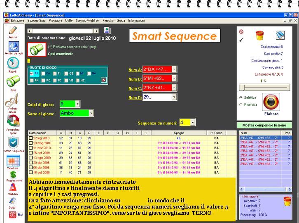Click the flashlight Richiama pacchetto spia button
The width and height of the screenshot is (299, 223).
click(37, 50)
